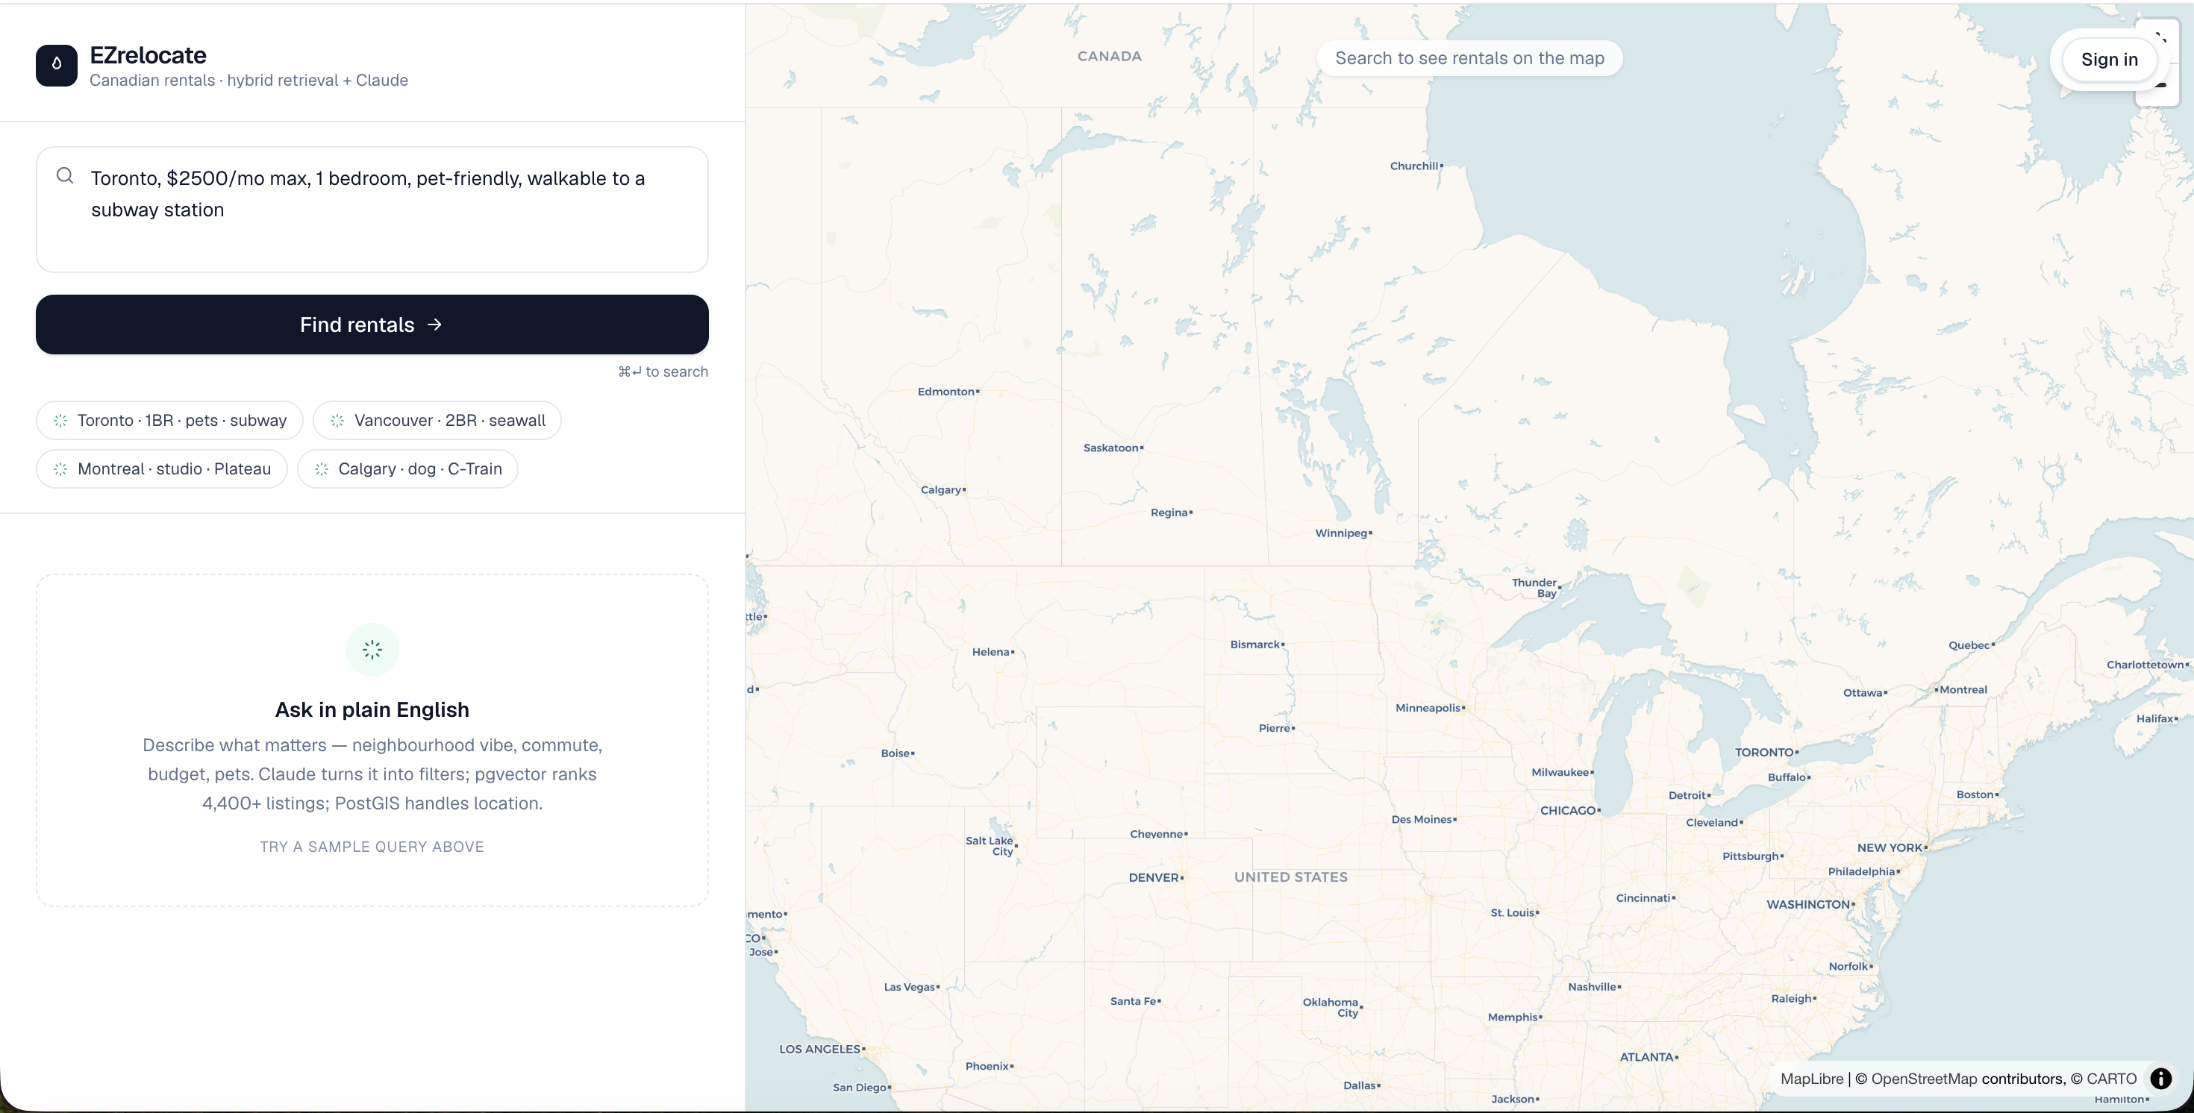Toggle the map attribution info icon
2194x1113 pixels.
click(x=2160, y=1079)
